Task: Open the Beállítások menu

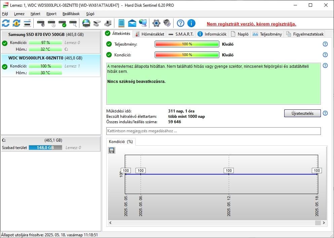Action: pyautogui.click(x=71, y=14)
